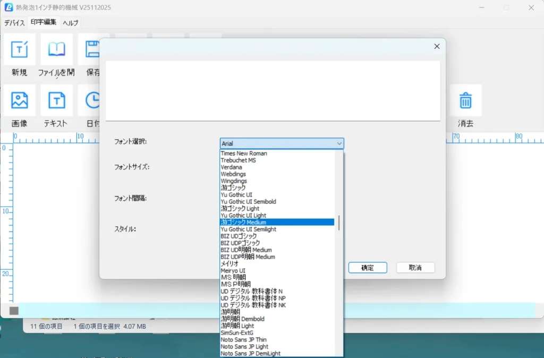Viewport: 544px width, 358px height.
Task: Open the デバイス menu tab
Action: tap(14, 23)
